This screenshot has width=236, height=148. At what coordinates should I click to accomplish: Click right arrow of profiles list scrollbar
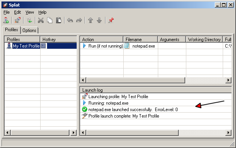[74, 133]
